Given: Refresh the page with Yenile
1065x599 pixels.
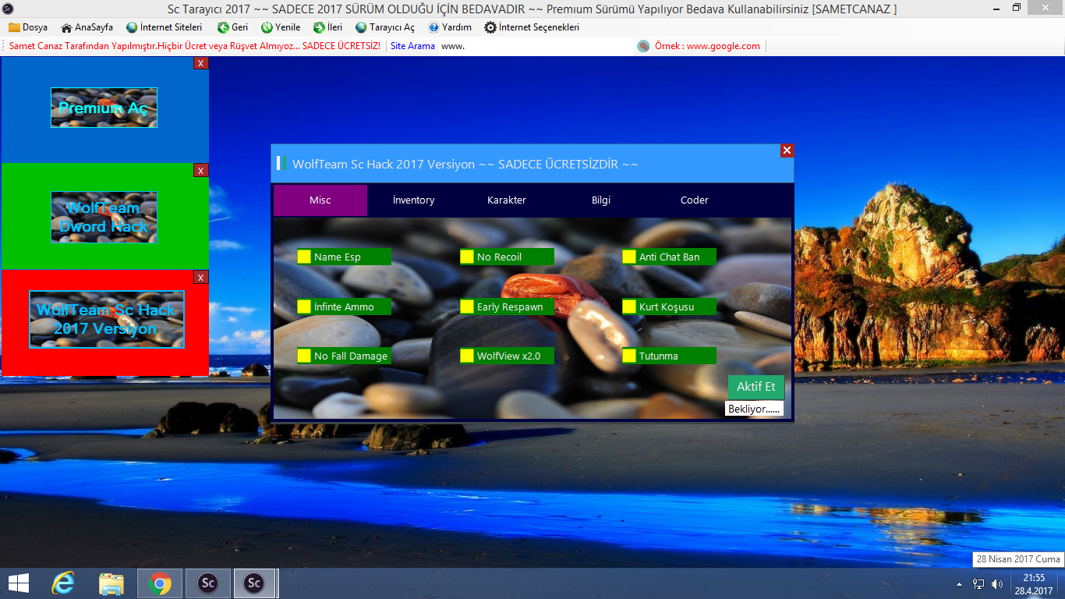Looking at the screenshot, I should coord(281,27).
